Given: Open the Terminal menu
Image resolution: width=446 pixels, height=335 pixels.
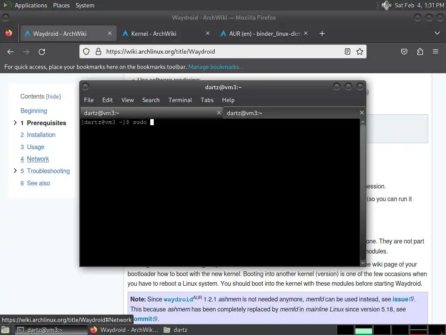Looking at the screenshot, I should pyautogui.click(x=180, y=100).
